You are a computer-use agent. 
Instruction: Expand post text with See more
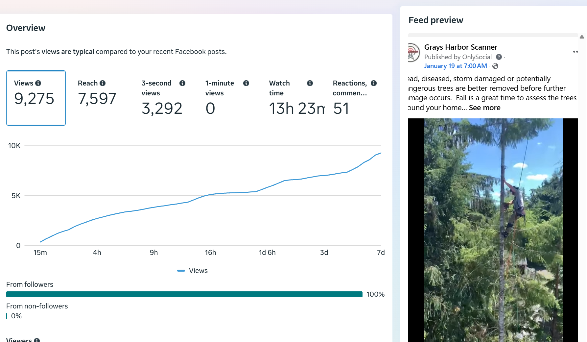pyautogui.click(x=484, y=108)
